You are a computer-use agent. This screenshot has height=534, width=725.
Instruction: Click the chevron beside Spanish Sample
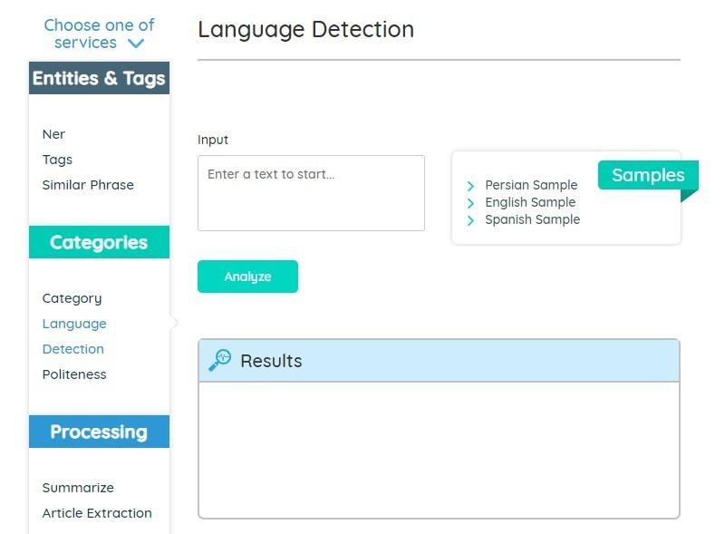(470, 220)
